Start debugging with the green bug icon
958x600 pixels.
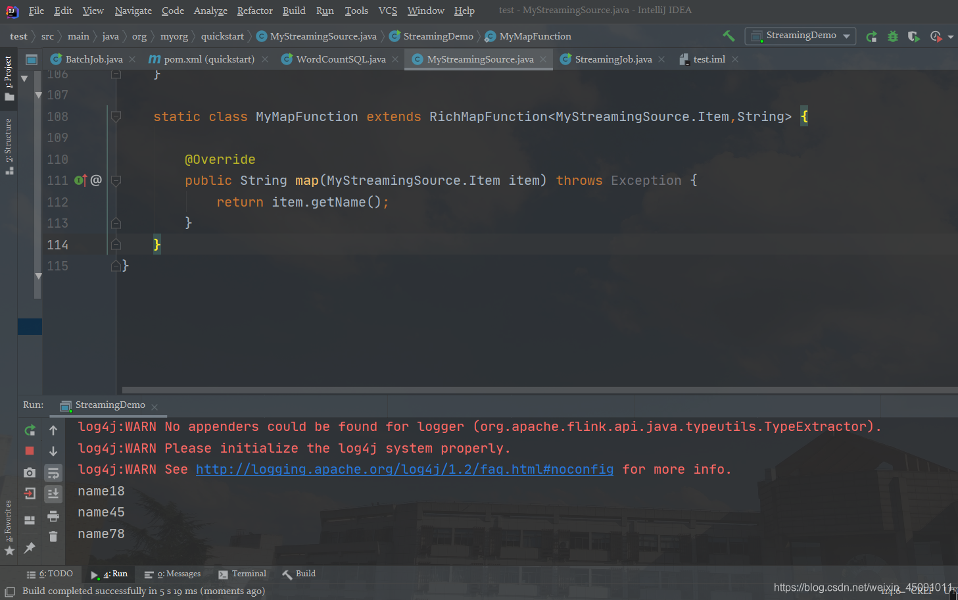892,36
